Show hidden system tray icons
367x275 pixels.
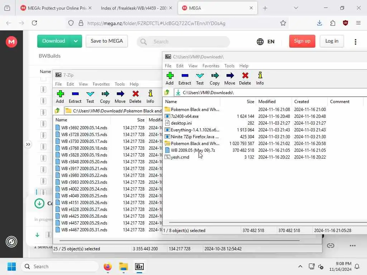300,266
